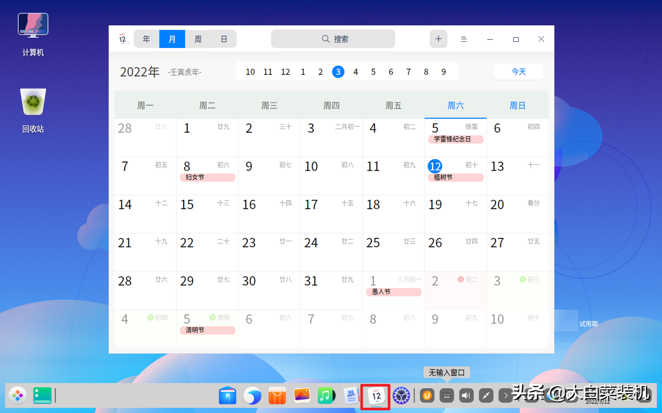Open the launcher from the dock

pos(18,395)
